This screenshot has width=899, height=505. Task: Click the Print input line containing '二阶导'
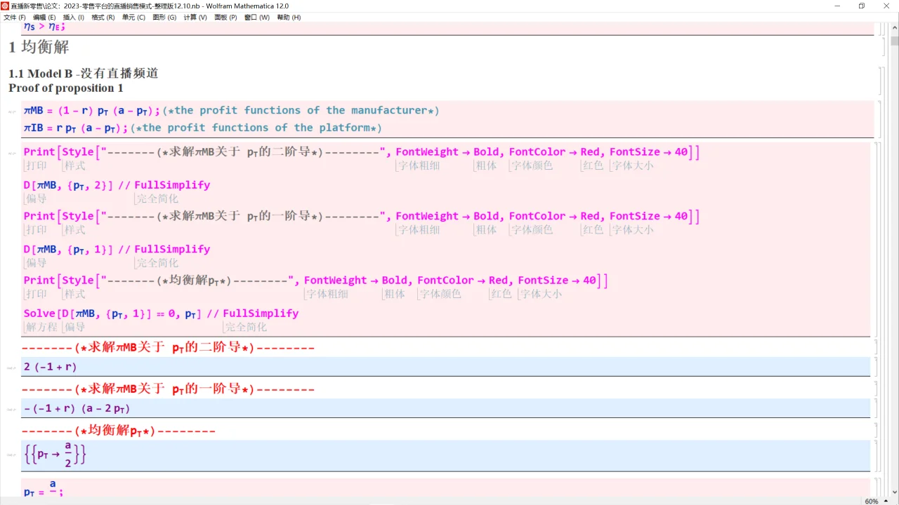tap(362, 152)
